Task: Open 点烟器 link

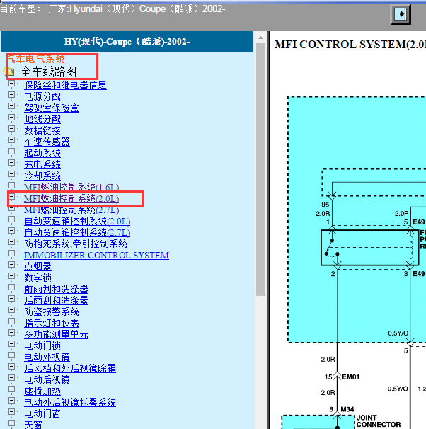Action: tap(38, 266)
